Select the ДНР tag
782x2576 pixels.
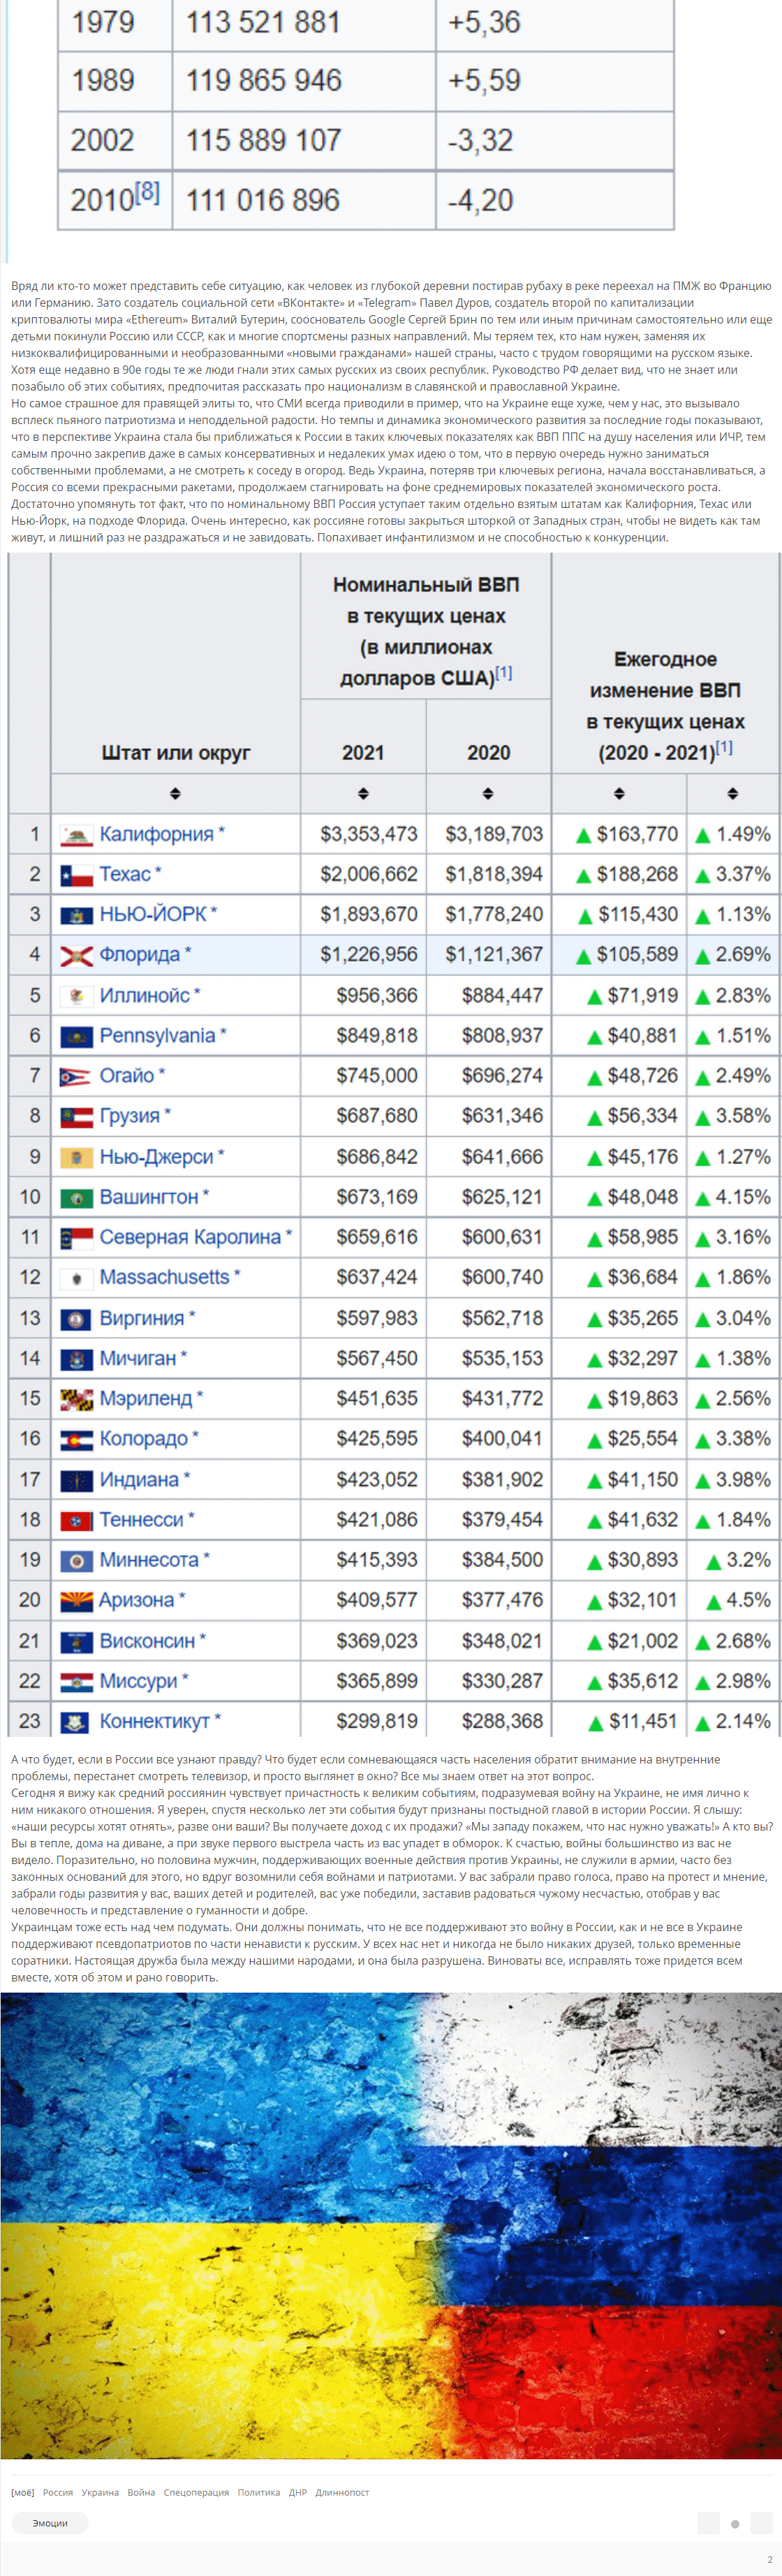(x=297, y=2492)
